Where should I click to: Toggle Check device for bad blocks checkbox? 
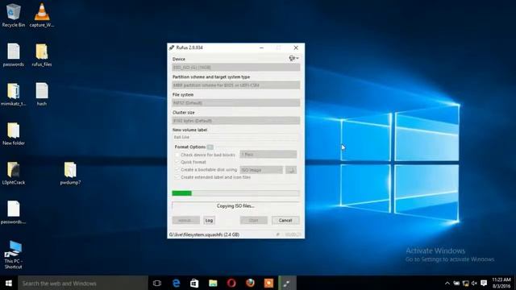click(x=177, y=155)
